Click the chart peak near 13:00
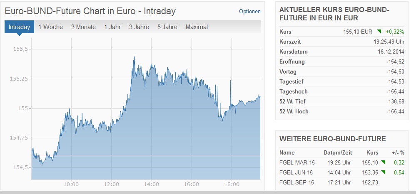The height and width of the screenshot is (194, 416). point(134,57)
